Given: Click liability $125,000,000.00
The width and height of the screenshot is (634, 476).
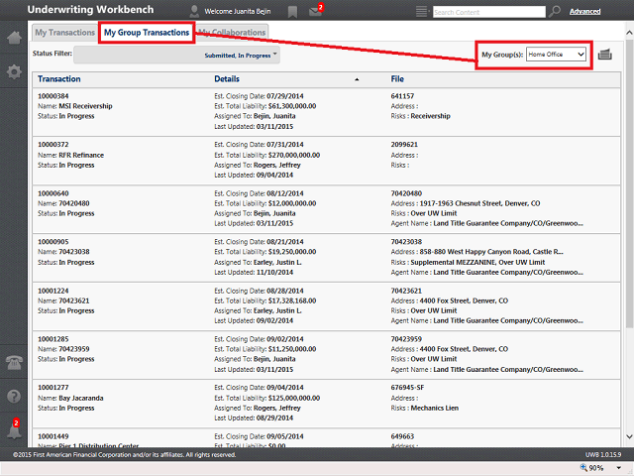Looking at the screenshot, I should (x=294, y=398).
